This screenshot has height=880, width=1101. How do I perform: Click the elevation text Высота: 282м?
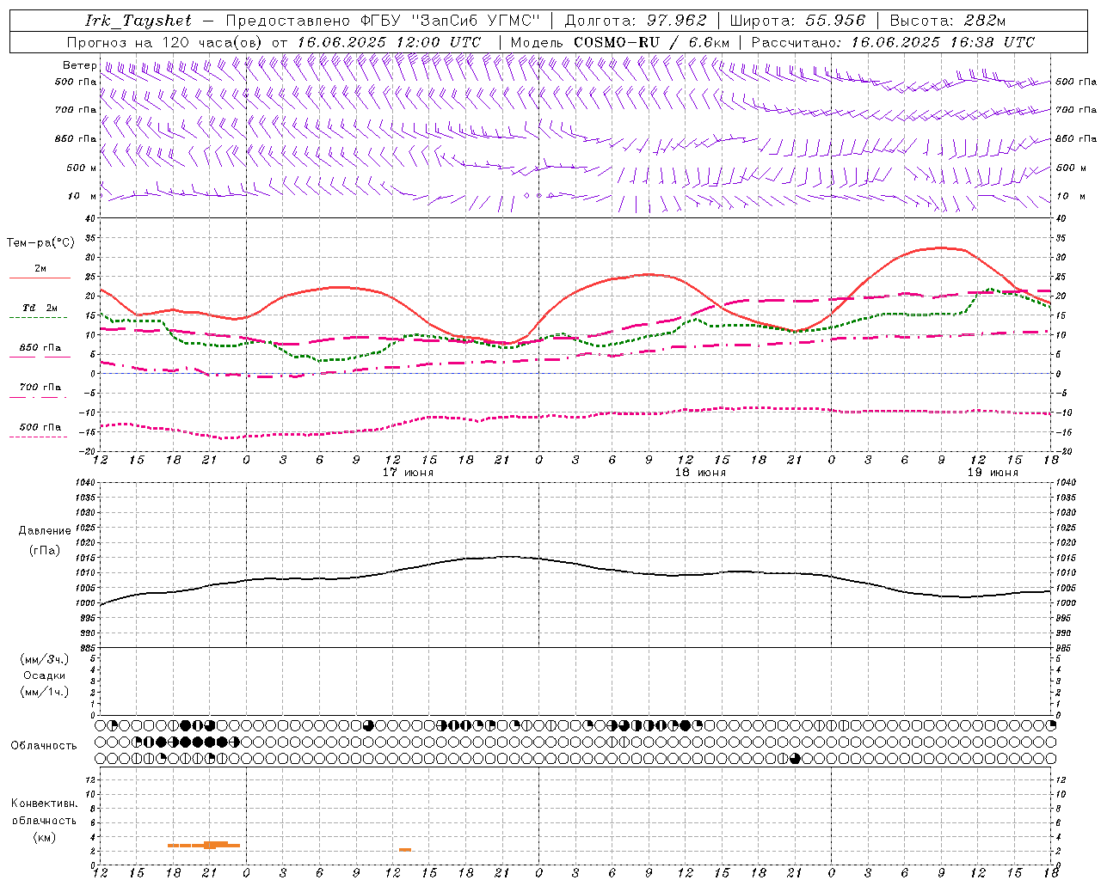point(947,21)
